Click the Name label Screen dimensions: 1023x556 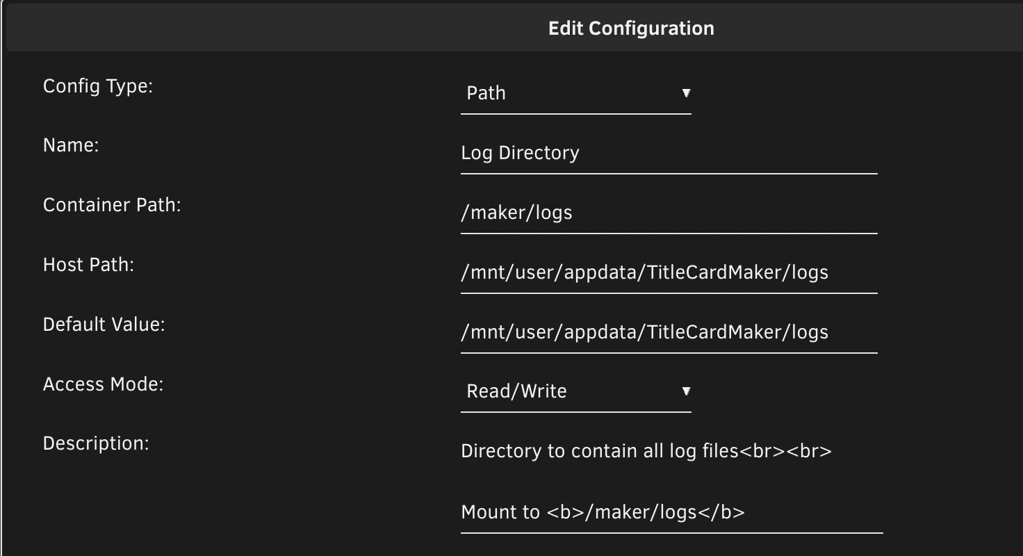pos(69,145)
